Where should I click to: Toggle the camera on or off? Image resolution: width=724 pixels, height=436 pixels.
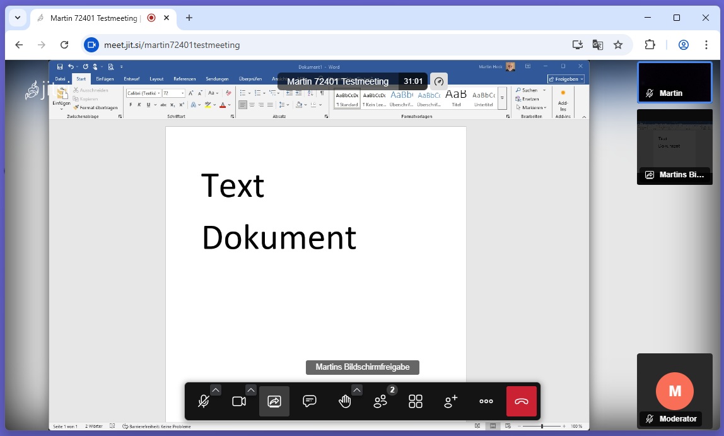[239, 401]
